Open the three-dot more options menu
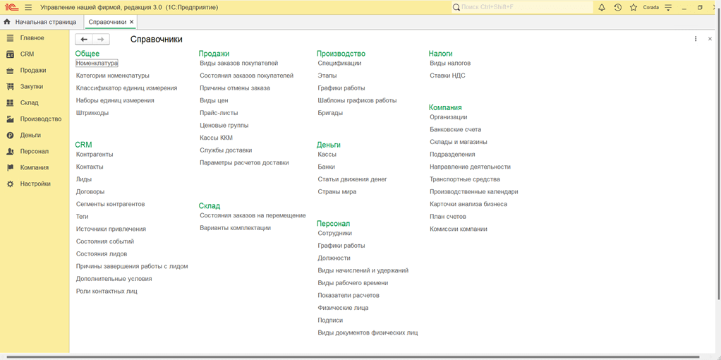Viewport: 721px width, 360px height. 696,40
